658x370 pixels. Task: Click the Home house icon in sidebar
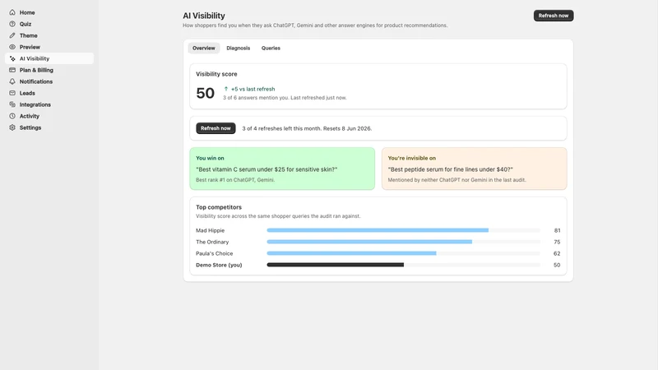[12, 12]
